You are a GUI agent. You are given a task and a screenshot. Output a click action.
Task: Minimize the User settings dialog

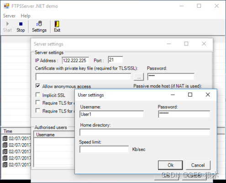pos(173,95)
